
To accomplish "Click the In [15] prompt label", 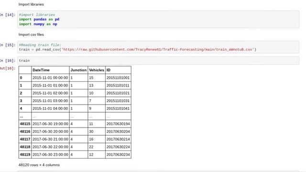I will (8, 45).
